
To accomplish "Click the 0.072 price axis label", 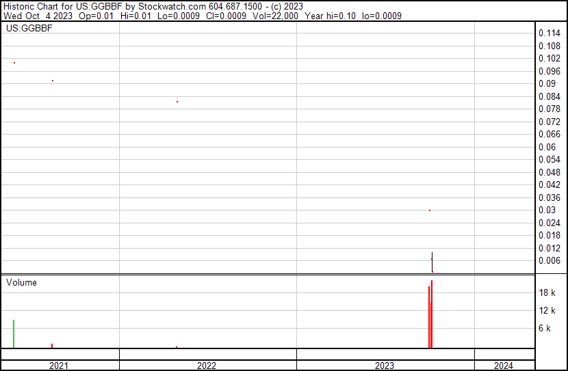I will (550, 122).
